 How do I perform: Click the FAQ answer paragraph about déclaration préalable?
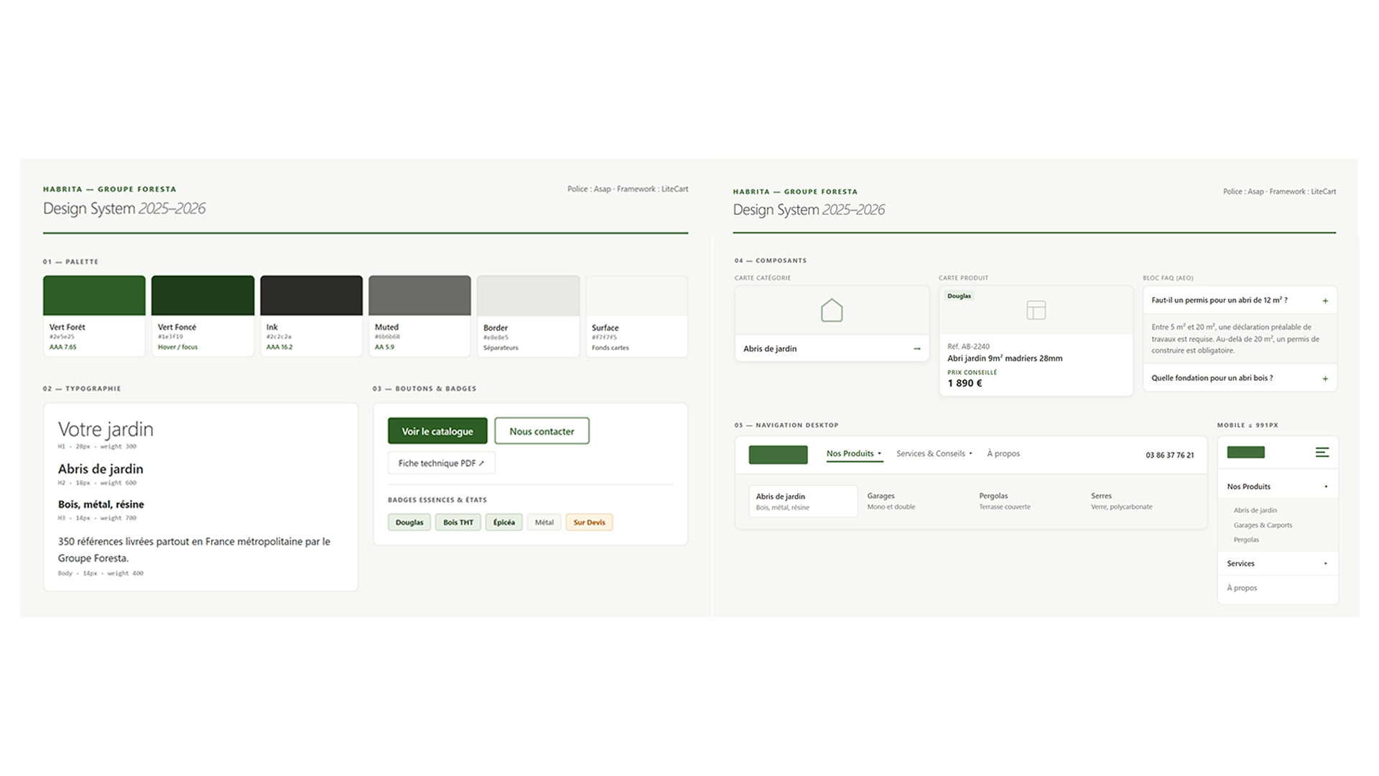1235,338
